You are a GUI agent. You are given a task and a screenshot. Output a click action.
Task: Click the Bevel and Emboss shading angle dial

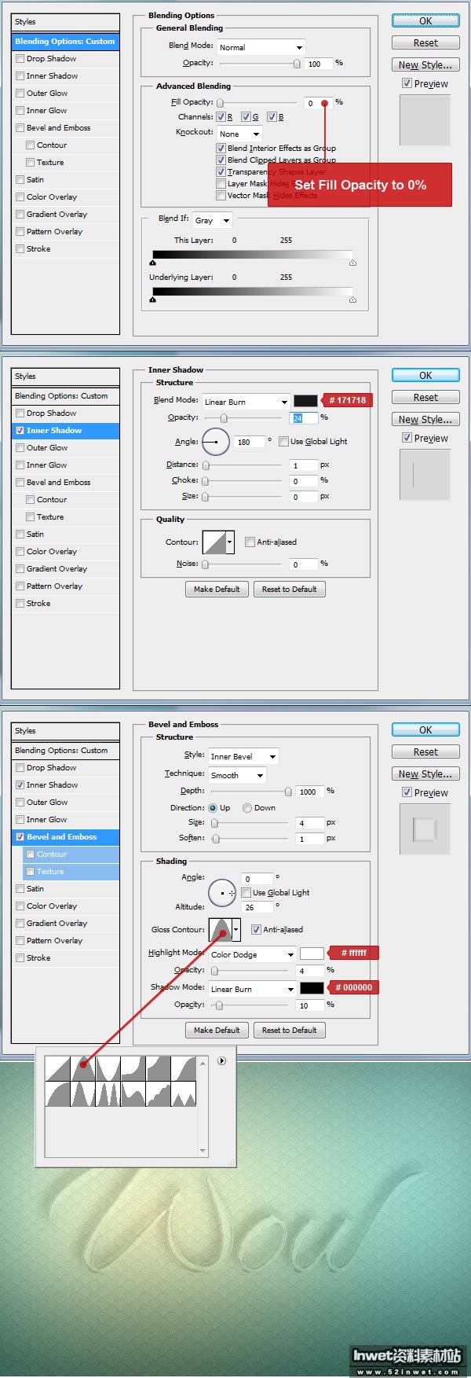click(222, 893)
